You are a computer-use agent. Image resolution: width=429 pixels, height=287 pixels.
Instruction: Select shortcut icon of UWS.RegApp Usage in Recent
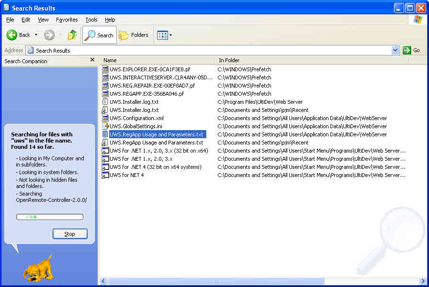105,143
